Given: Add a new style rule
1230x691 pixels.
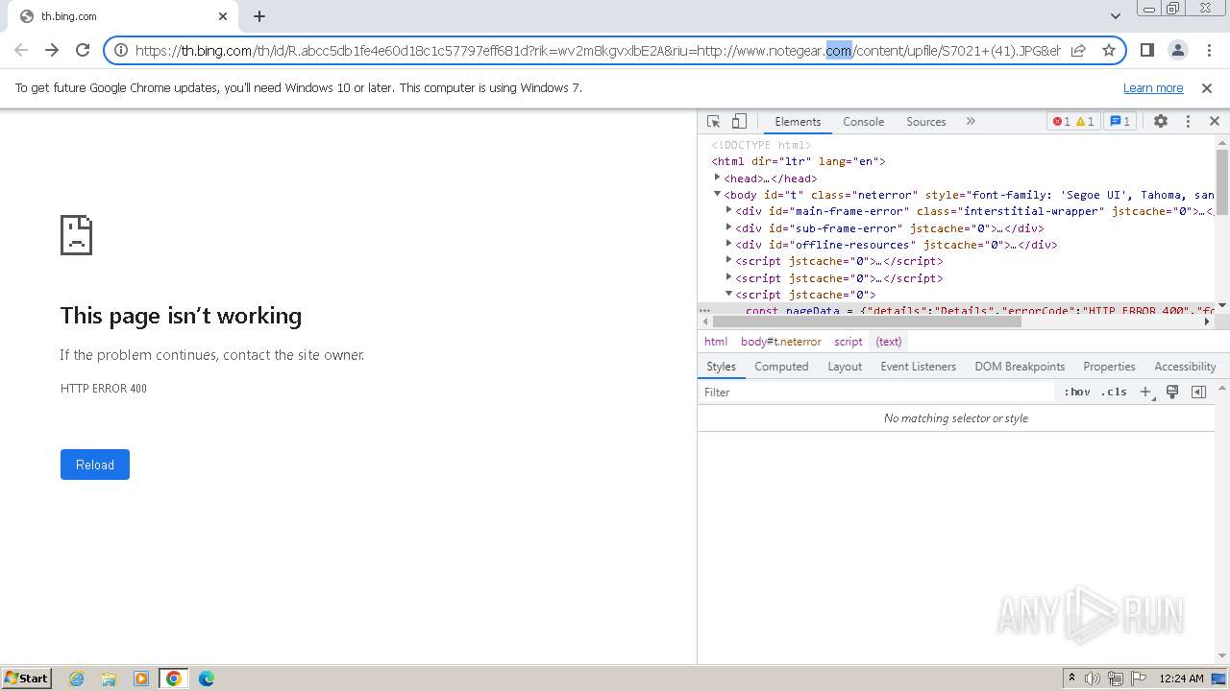Looking at the screenshot, I should 1145,393.
